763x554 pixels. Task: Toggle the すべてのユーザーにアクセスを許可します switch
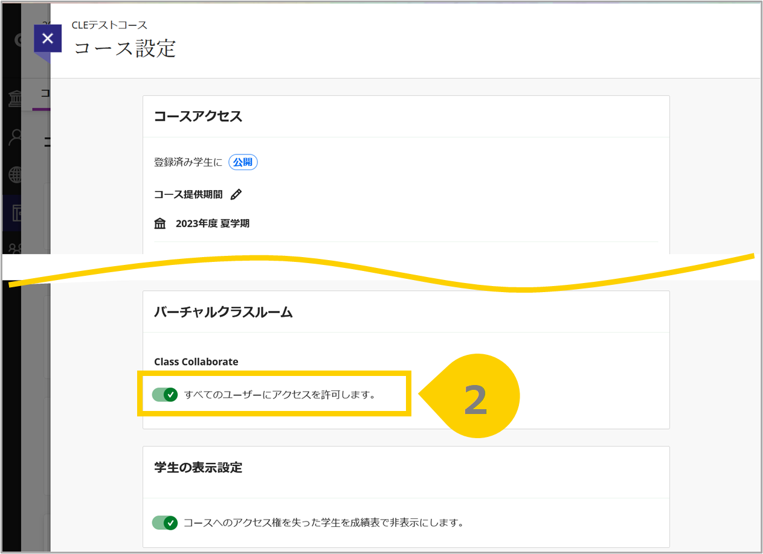[165, 395]
